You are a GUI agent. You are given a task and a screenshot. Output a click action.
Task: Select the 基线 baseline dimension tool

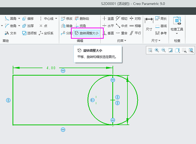(x=161, y=26)
